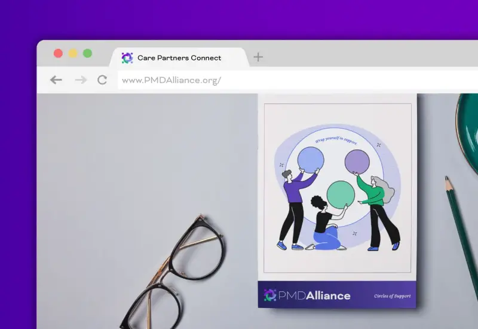Click the Circles of Support text
The image size is (478, 329).
click(392, 296)
